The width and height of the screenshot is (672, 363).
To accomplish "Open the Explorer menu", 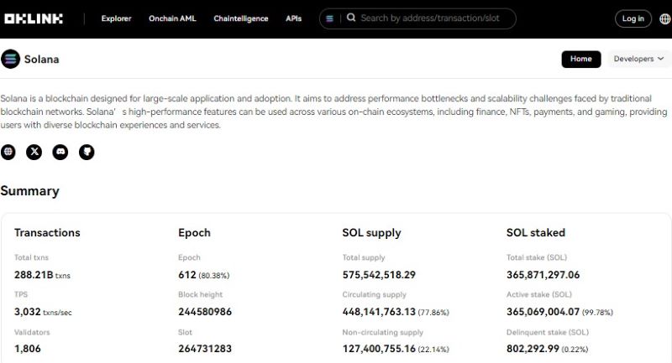I will click(x=116, y=18).
